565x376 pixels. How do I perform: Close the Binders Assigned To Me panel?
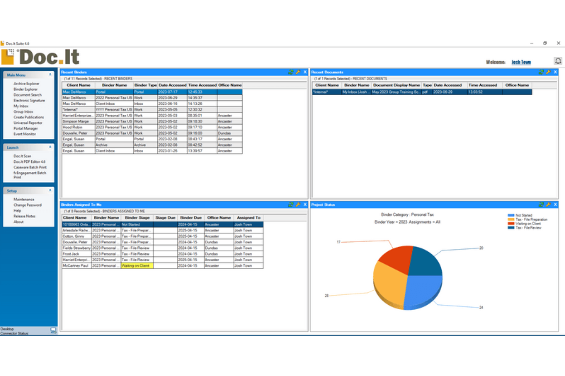pyautogui.click(x=305, y=205)
